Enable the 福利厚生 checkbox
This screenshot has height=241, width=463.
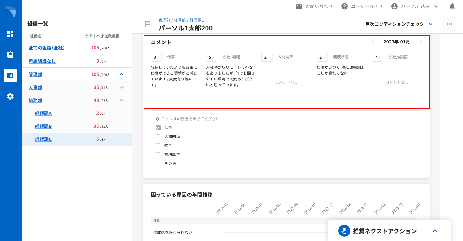coord(158,155)
